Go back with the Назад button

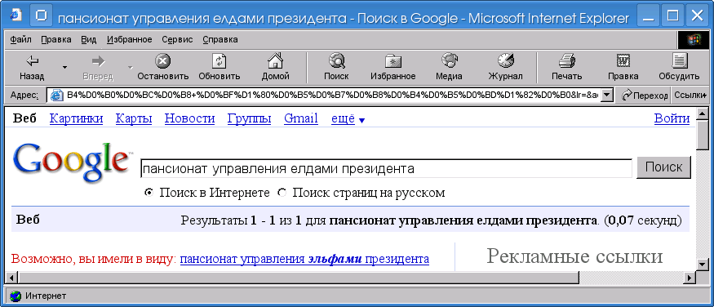coord(32,68)
